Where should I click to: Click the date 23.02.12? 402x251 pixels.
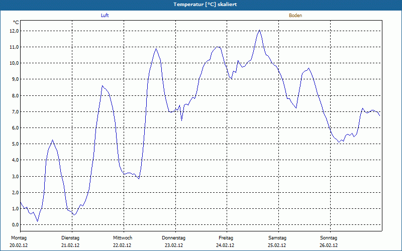click(174, 245)
